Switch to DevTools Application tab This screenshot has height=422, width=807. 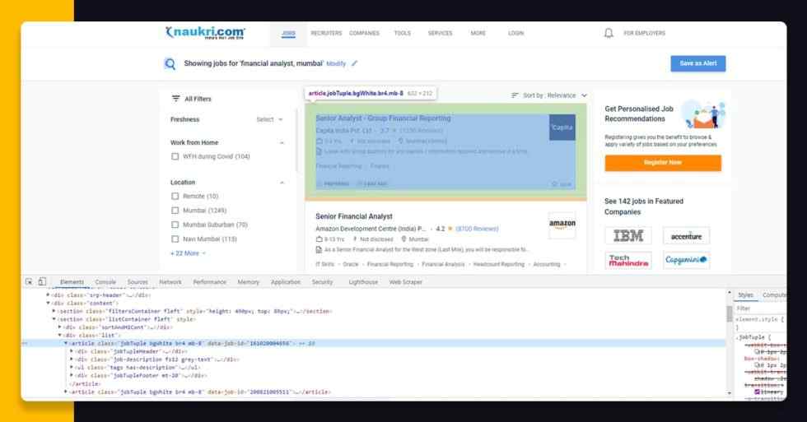286,282
